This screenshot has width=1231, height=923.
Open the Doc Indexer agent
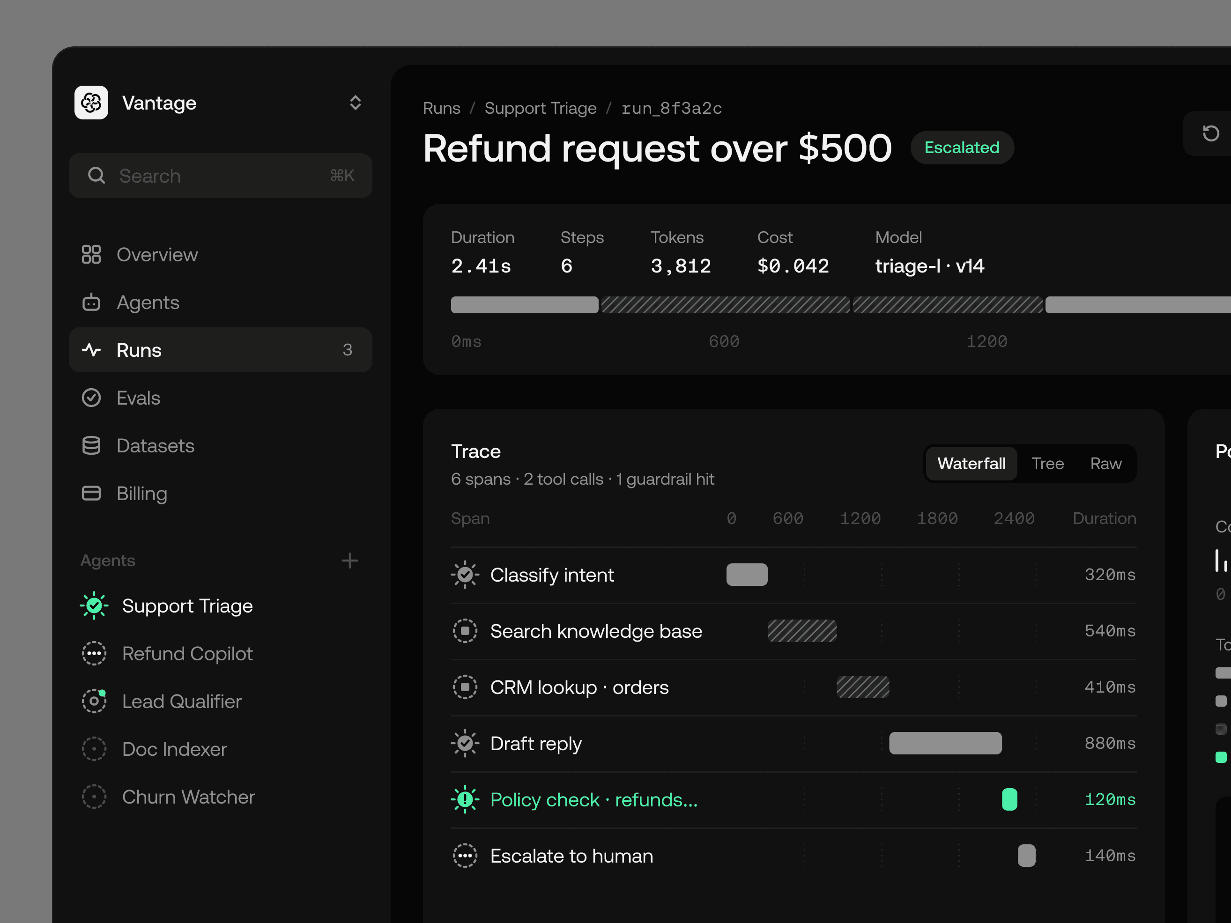[220, 749]
